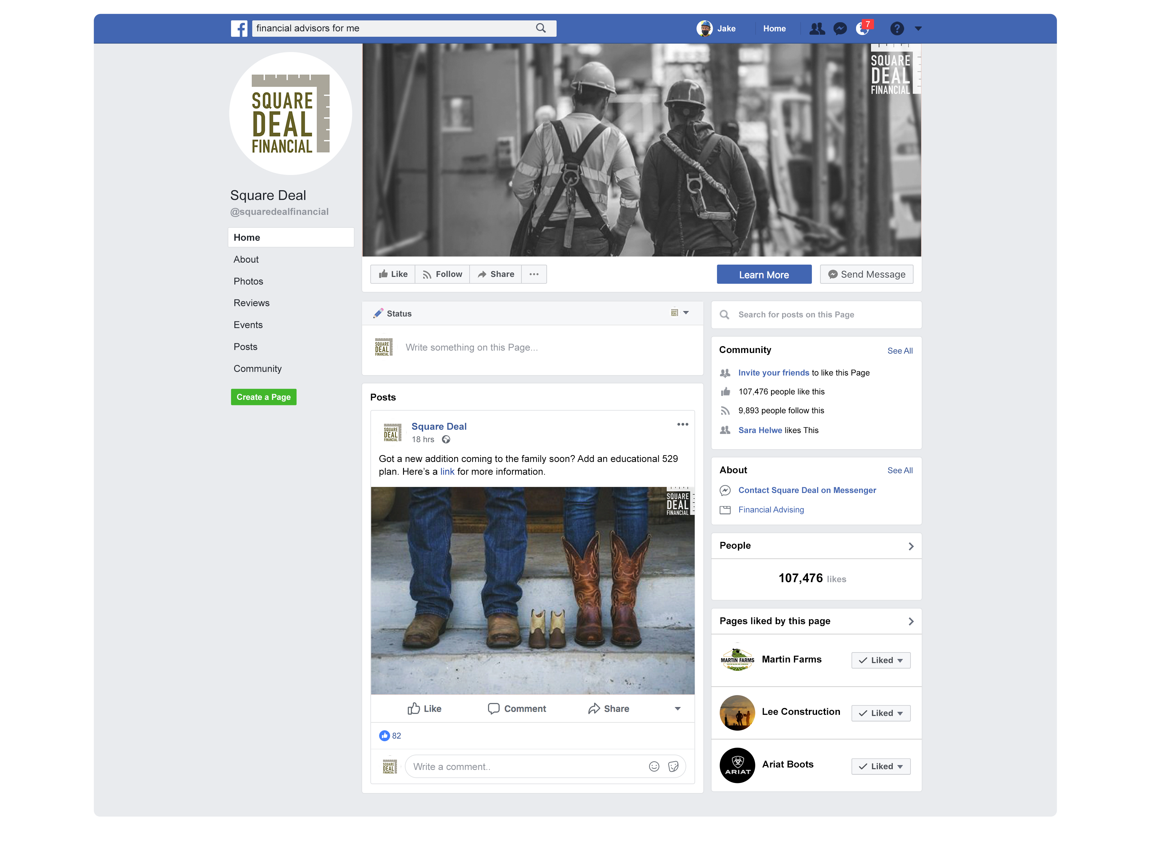Open Liked dropdown for Martin Farms

point(881,660)
